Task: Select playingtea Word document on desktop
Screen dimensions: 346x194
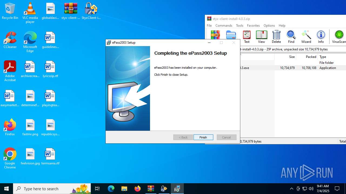Action: (x=50, y=99)
